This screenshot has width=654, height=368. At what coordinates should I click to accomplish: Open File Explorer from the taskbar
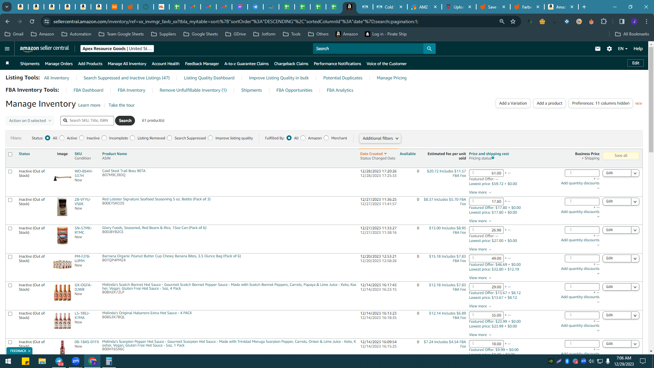[42, 361]
